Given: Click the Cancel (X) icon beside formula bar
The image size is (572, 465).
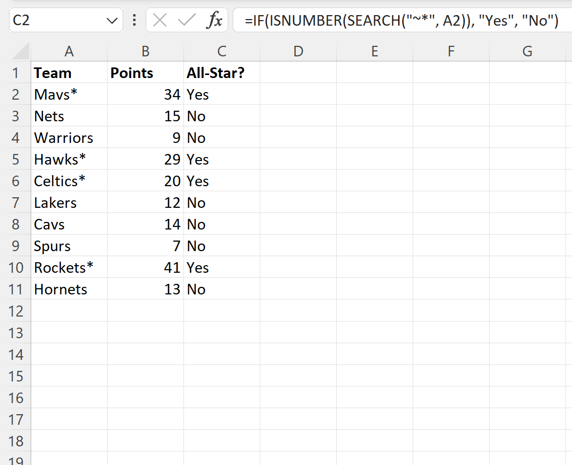Looking at the screenshot, I should (160, 21).
